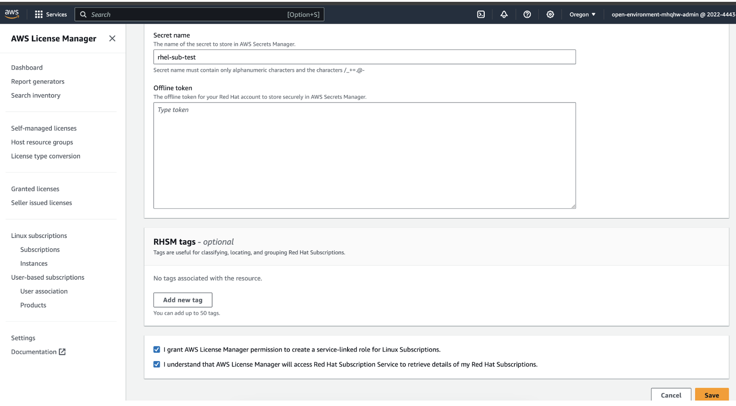This screenshot has width=736, height=406.
Task: Click the AWS logo home icon
Action: 12,14
